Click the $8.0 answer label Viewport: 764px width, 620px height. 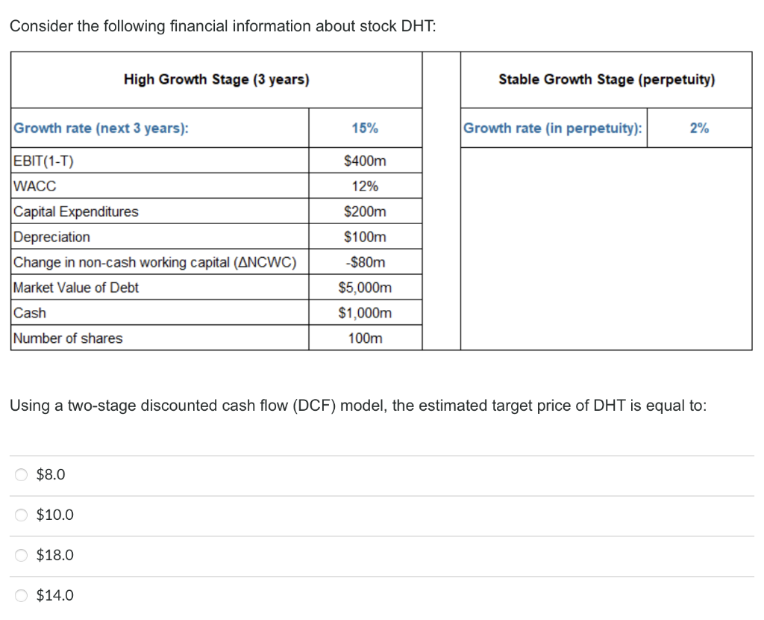click(49, 474)
